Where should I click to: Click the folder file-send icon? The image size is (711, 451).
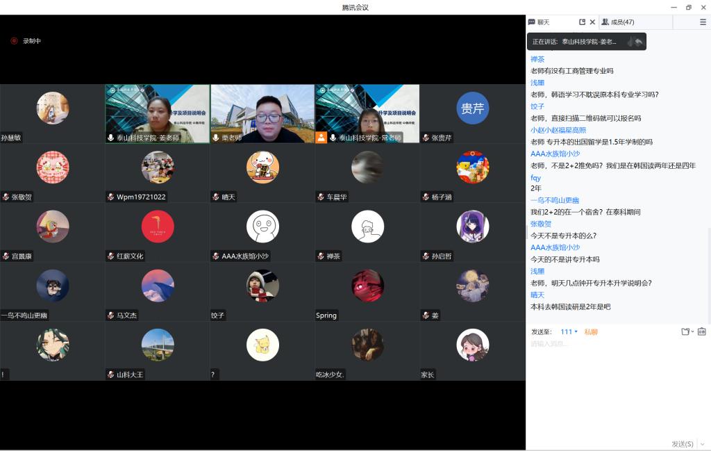[685, 331]
